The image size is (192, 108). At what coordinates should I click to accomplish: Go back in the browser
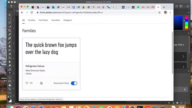pos(22,13)
